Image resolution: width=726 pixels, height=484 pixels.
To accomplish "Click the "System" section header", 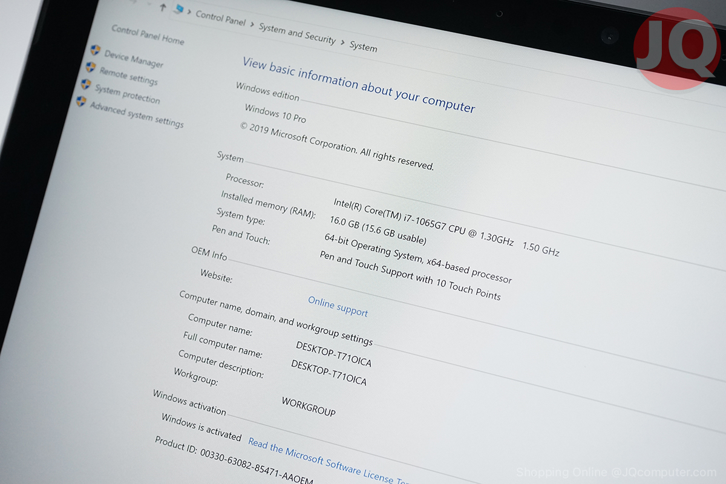I will coord(230,157).
